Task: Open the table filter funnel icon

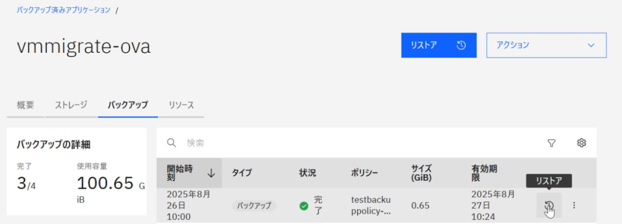Action: (x=552, y=143)
